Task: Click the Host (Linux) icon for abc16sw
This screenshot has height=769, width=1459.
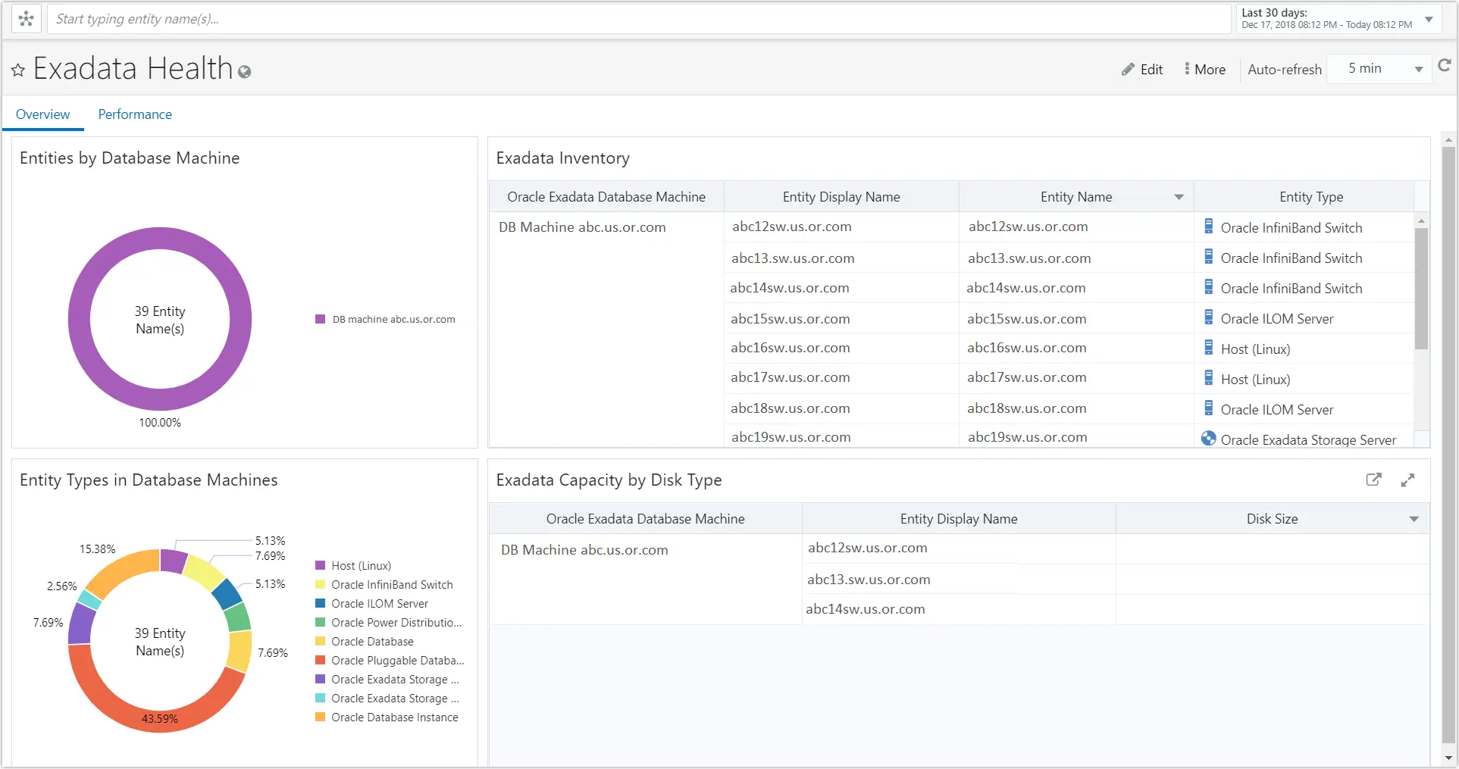Action: [1209, 347]
